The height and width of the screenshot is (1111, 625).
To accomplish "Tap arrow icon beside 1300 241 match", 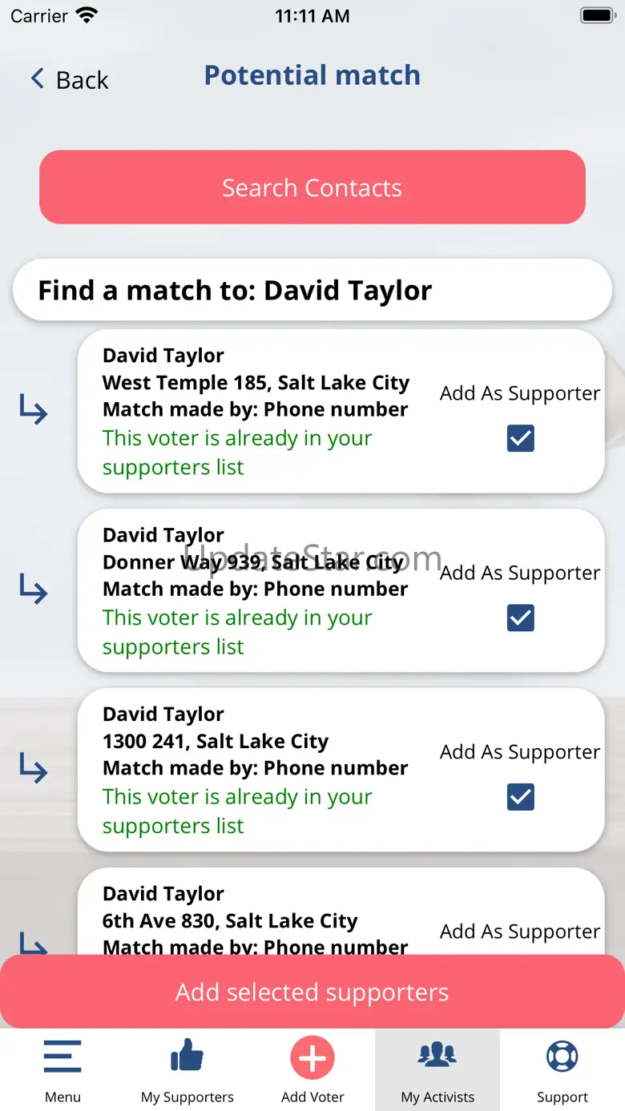I will tap(34, 770).
